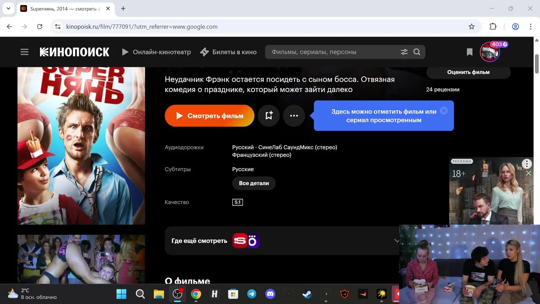Click the Кинопоиск logo

[74, 52]
